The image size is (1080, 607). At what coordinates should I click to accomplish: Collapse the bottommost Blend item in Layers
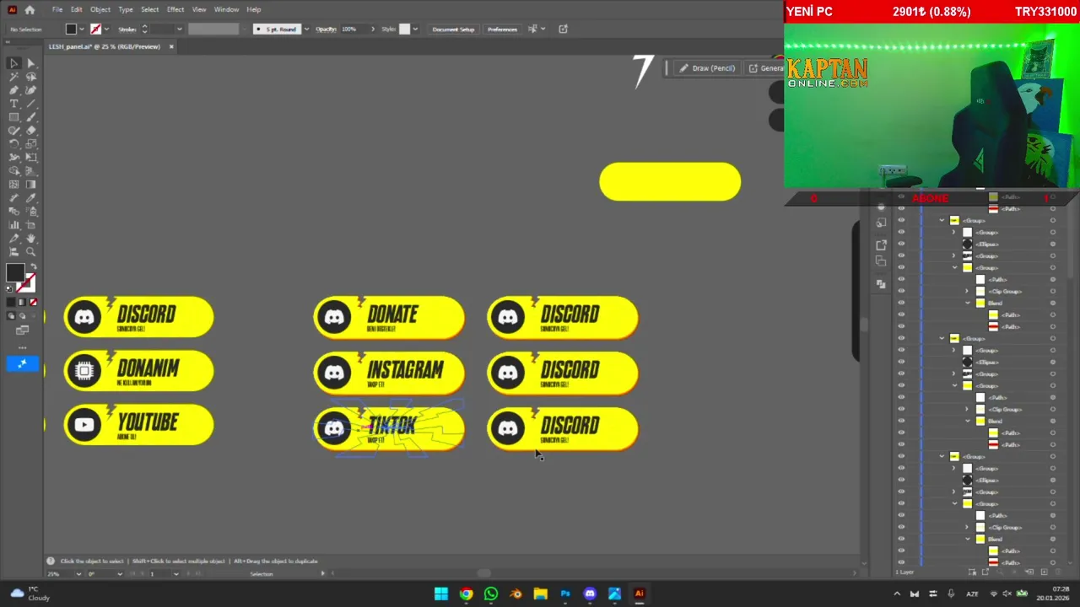pos(968,539)
